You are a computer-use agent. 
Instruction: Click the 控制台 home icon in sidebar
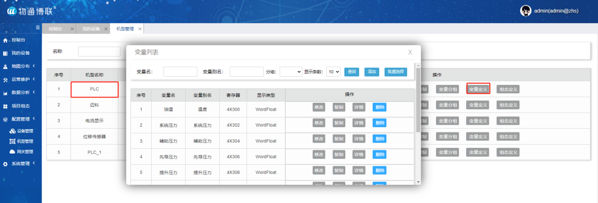coord(5,41)
